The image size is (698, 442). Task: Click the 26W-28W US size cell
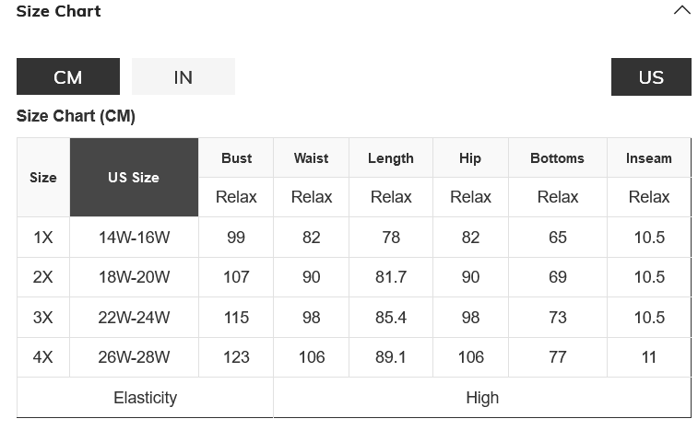click(x=134, y=357)
